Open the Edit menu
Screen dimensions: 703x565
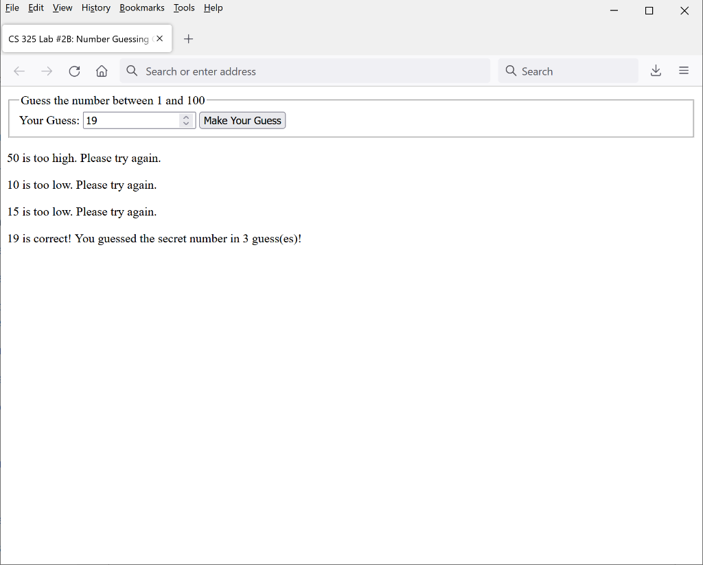coord(36,8)
